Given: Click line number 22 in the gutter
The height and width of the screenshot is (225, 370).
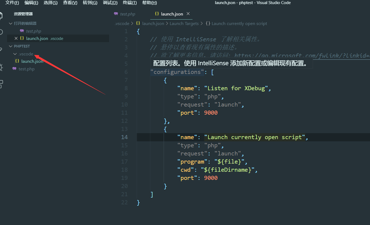Looking at the screenshot, I should point(124,202).
